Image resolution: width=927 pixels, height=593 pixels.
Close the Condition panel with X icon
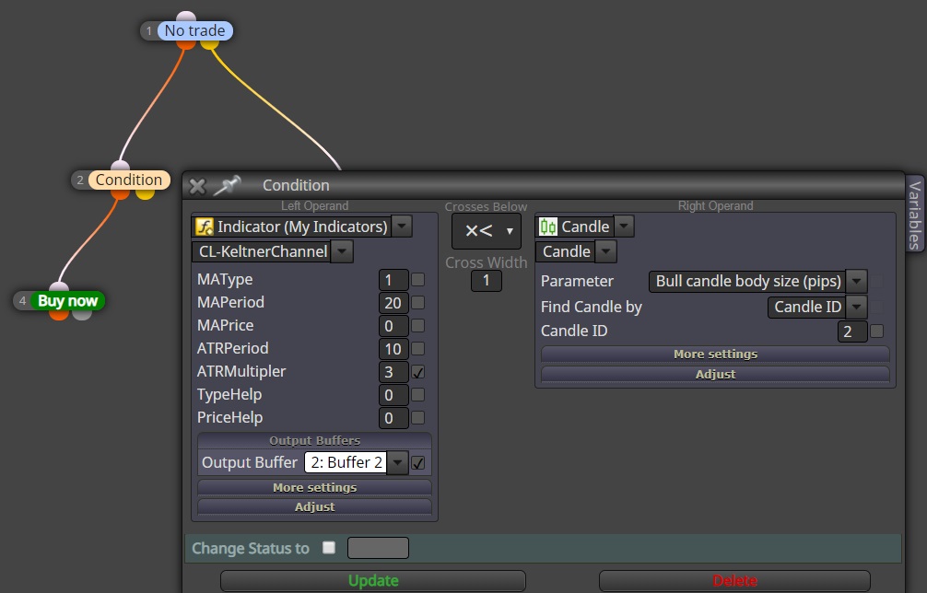coord(197,187)
